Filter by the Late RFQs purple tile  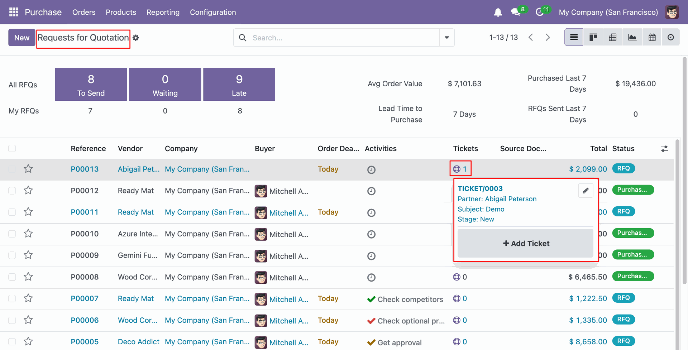point(239,85)
